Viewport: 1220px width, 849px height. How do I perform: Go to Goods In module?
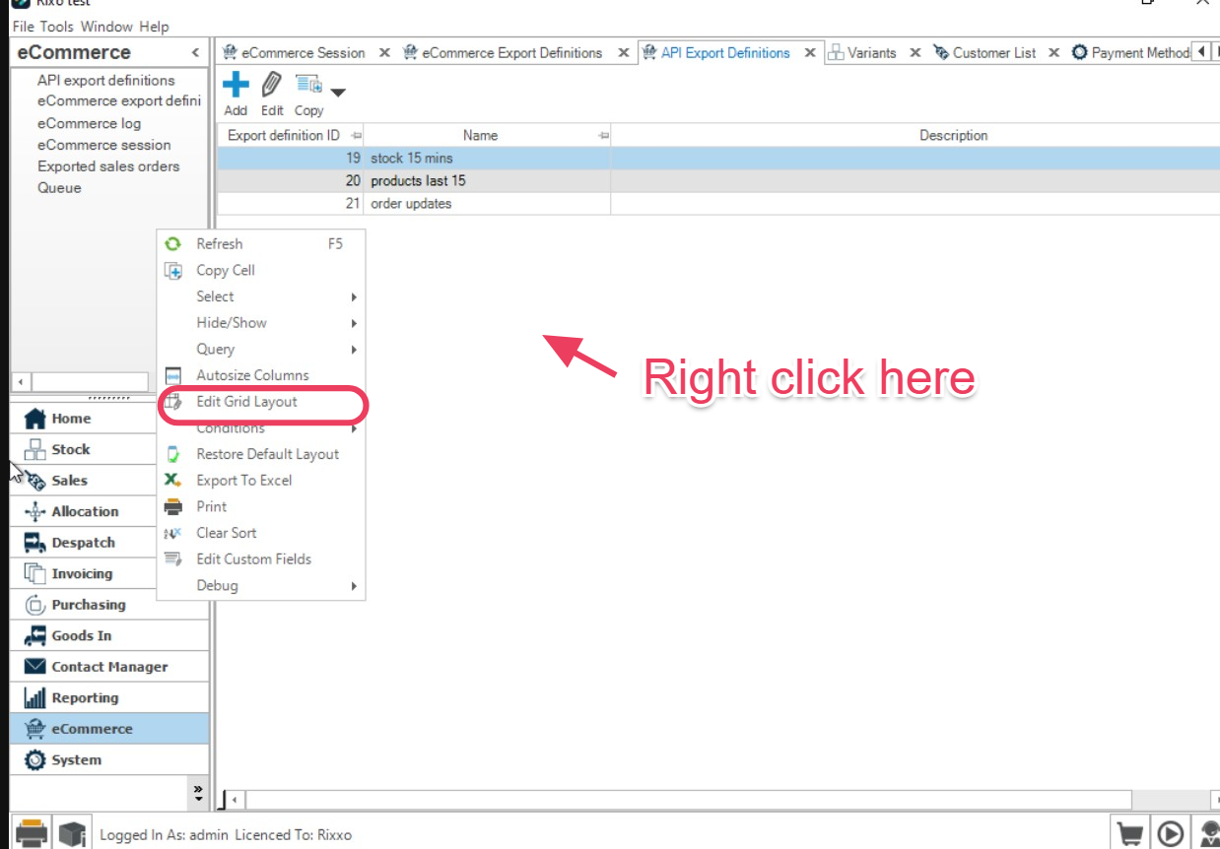point(109,635)
